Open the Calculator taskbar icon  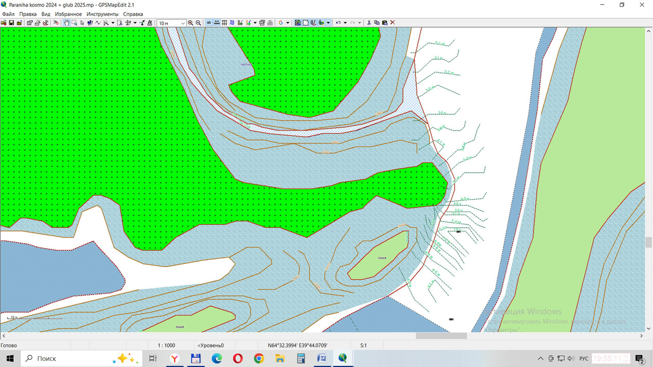tap(300, 358)
